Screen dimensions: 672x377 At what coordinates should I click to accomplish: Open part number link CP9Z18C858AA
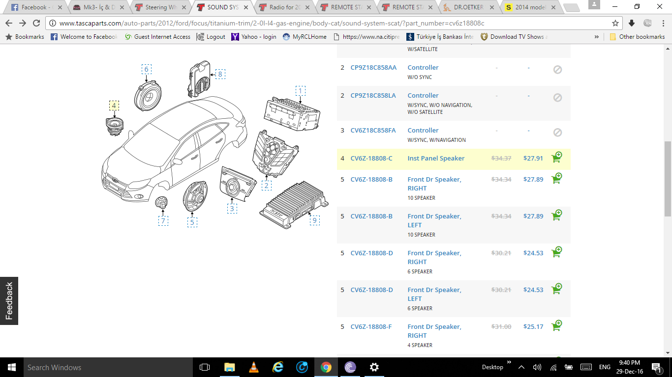pos(373,67)
